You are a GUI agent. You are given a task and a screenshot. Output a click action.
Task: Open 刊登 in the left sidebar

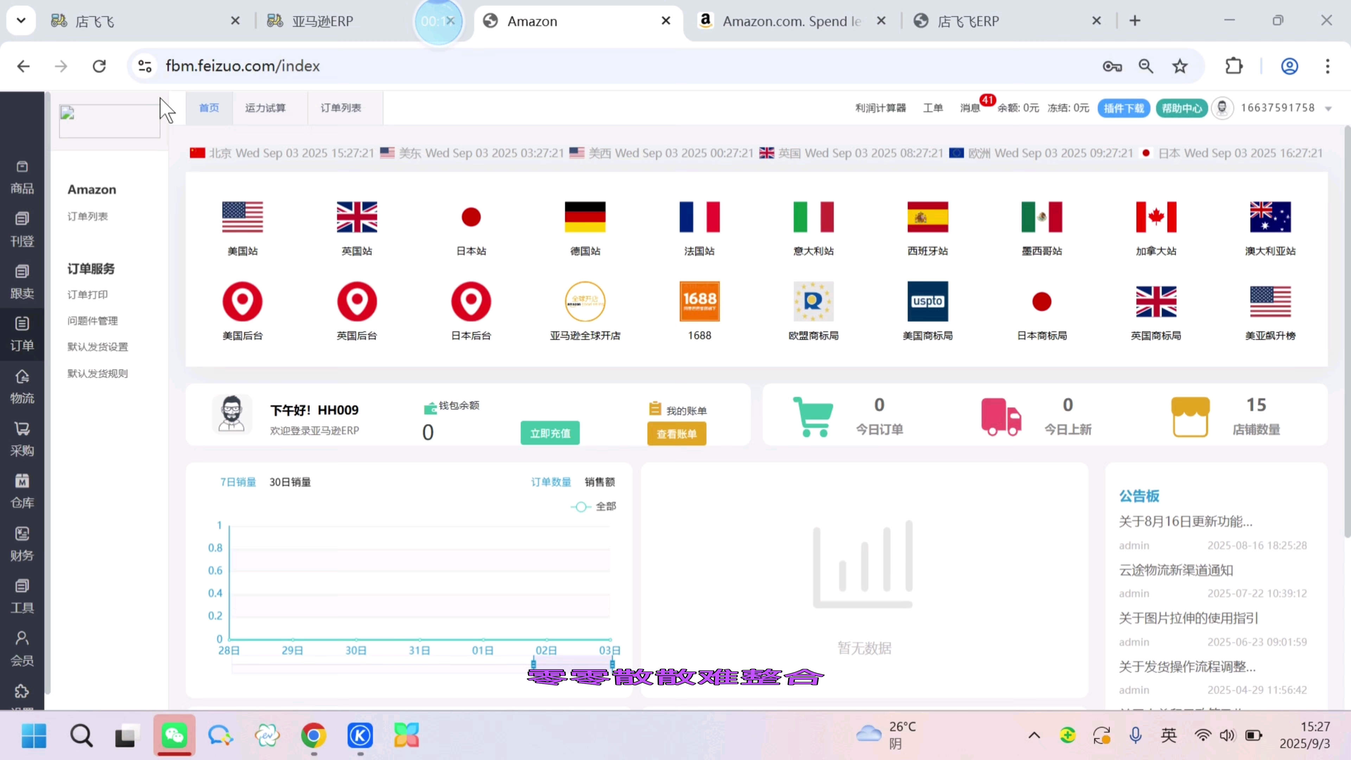point(22,230)
